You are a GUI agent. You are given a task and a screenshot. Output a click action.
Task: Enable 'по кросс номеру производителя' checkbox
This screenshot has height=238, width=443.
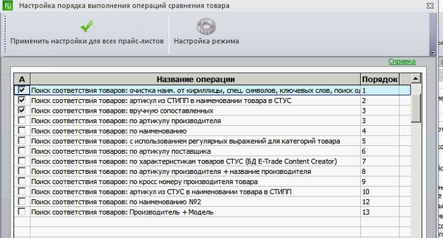(x=21, y=181)
